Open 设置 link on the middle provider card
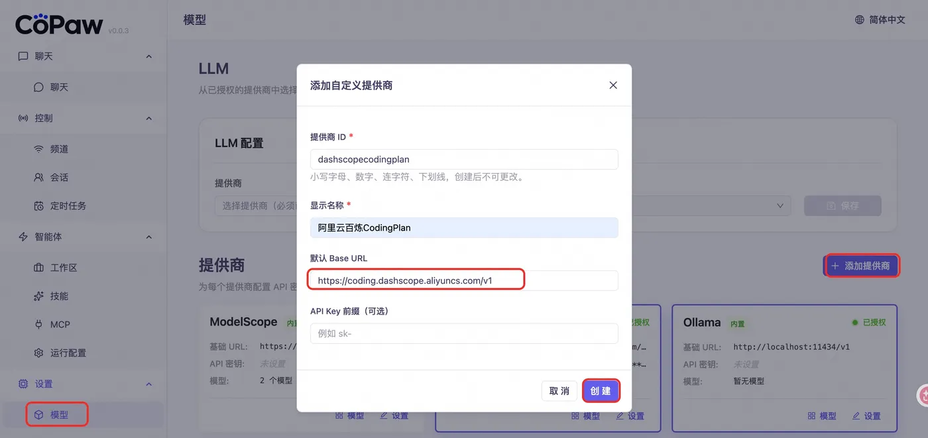 point(630,416)
